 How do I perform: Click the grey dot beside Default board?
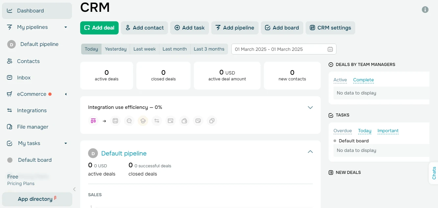click(10, 160)
